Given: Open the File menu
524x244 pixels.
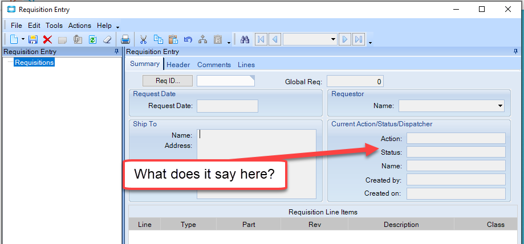Looking at the screenshot, I should pos(17,26).
